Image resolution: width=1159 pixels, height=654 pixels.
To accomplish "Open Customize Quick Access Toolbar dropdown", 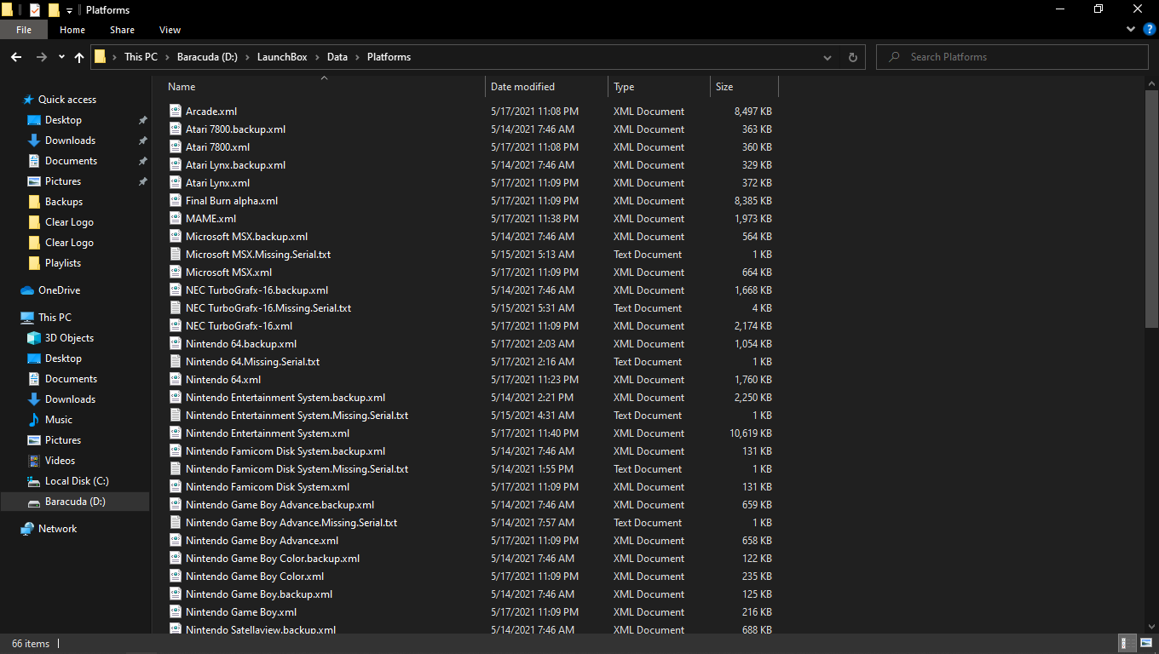I will click(x=69, y=10).
